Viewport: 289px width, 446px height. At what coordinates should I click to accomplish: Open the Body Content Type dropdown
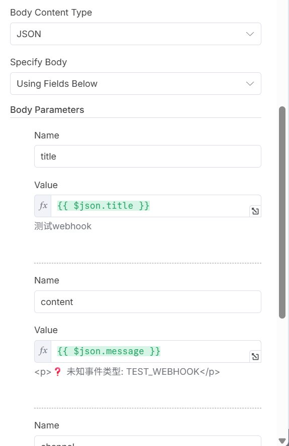(136, 34)
